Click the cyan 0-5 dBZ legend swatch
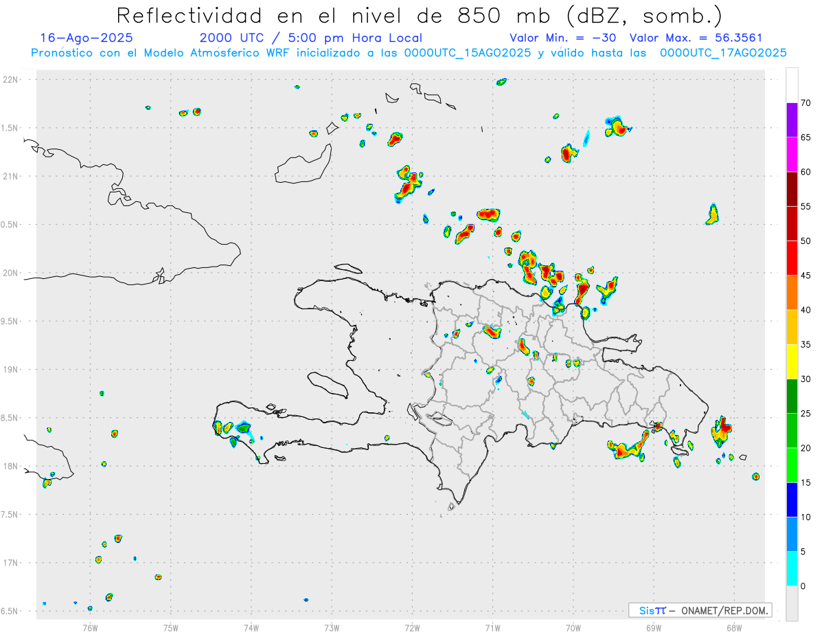Viewport: 824px width, 637px height. 792,569
